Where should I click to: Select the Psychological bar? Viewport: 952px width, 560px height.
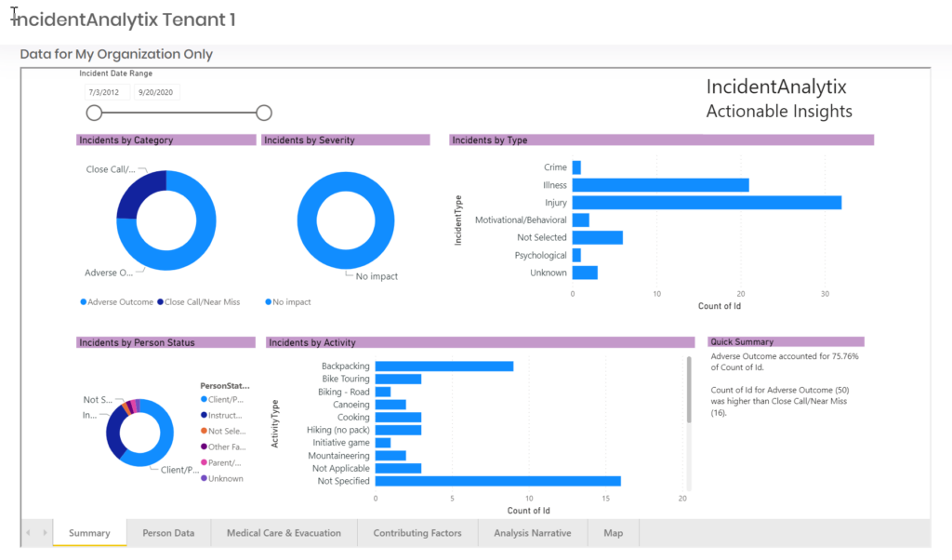(x=576, y=255)
